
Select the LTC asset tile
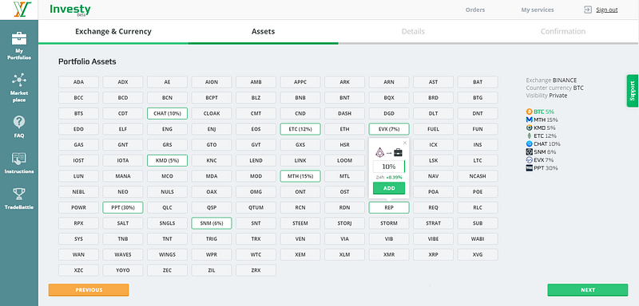tap(478, 160)
